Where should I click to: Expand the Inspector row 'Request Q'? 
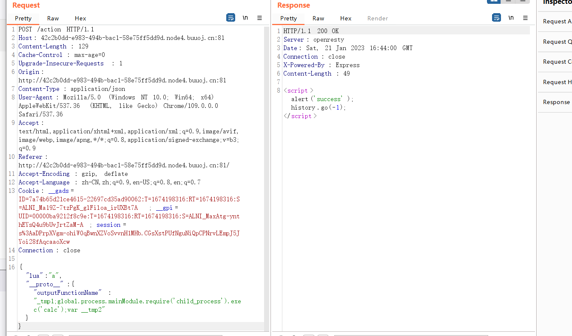pos(555,42)
